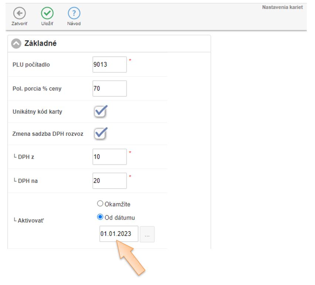Image resolution: width=315 pixels, height=285 pixels.
Task: Select the Okamžite radio button
Action: coord(100,204)
